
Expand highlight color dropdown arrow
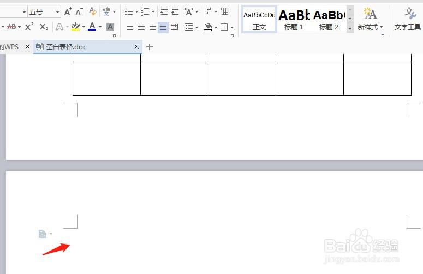pyautogui.click(x=84, y=27)
